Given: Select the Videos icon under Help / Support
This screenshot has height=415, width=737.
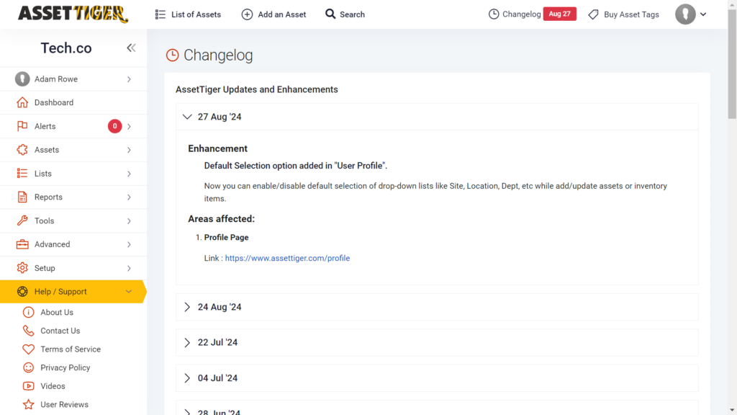Looking at the screenshot, I should click(x=27, y=386).
